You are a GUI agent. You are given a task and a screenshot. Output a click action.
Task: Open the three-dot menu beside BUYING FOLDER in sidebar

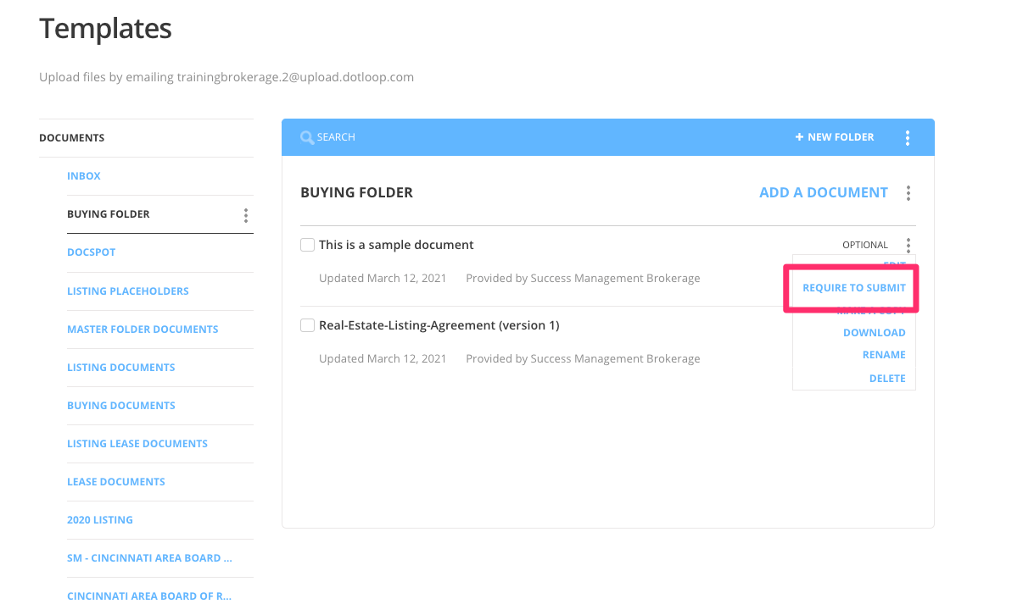(x=245, y=214)
